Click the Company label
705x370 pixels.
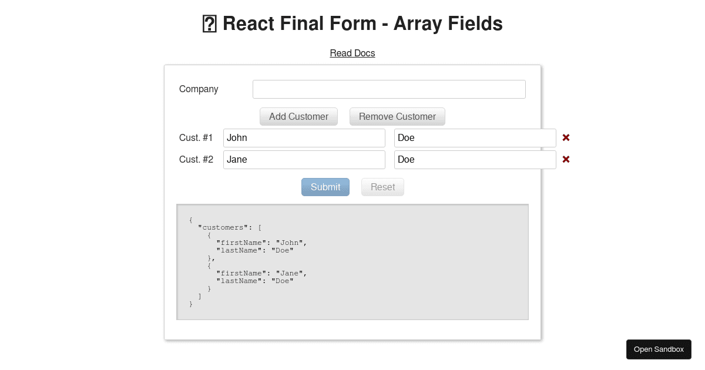[199, 89]
